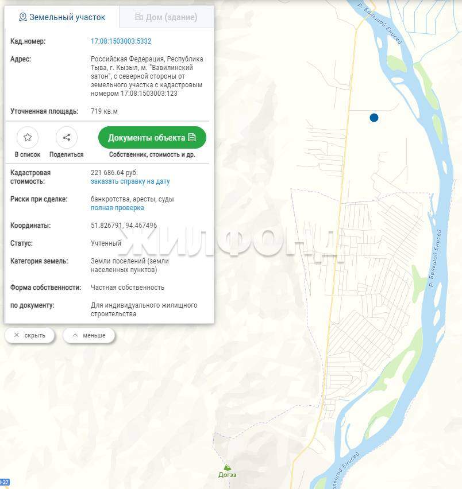This screenshot has height=489, width=462.
Task: Click the Догээ mountain label on map
Action: [227, 475]
